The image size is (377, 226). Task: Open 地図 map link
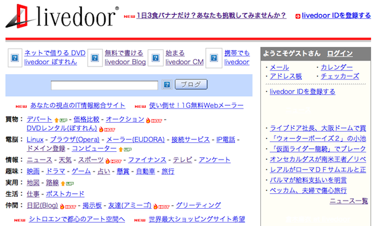click(33, 183)
